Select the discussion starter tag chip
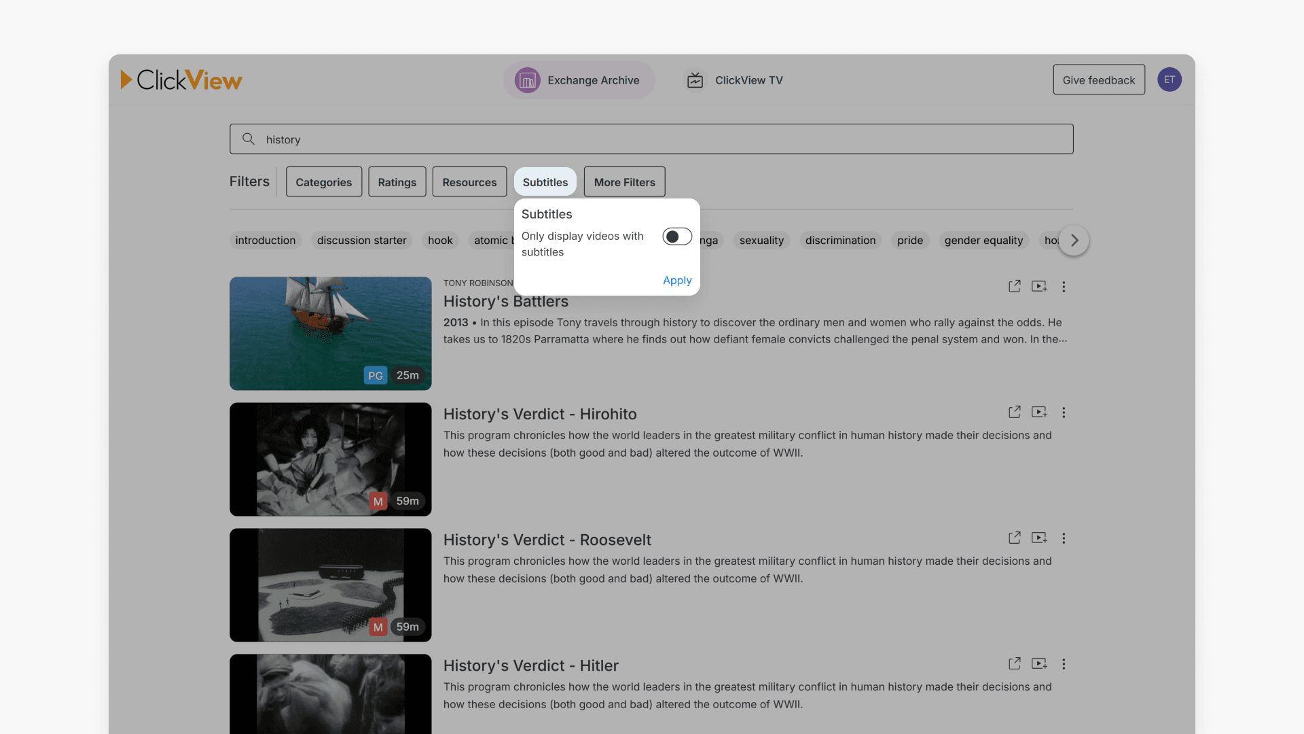Viewport: 1304px width, 734px height. coord(361,241)
